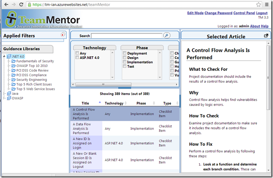Click the Logout link
The image size is (273, 178).
262,13
